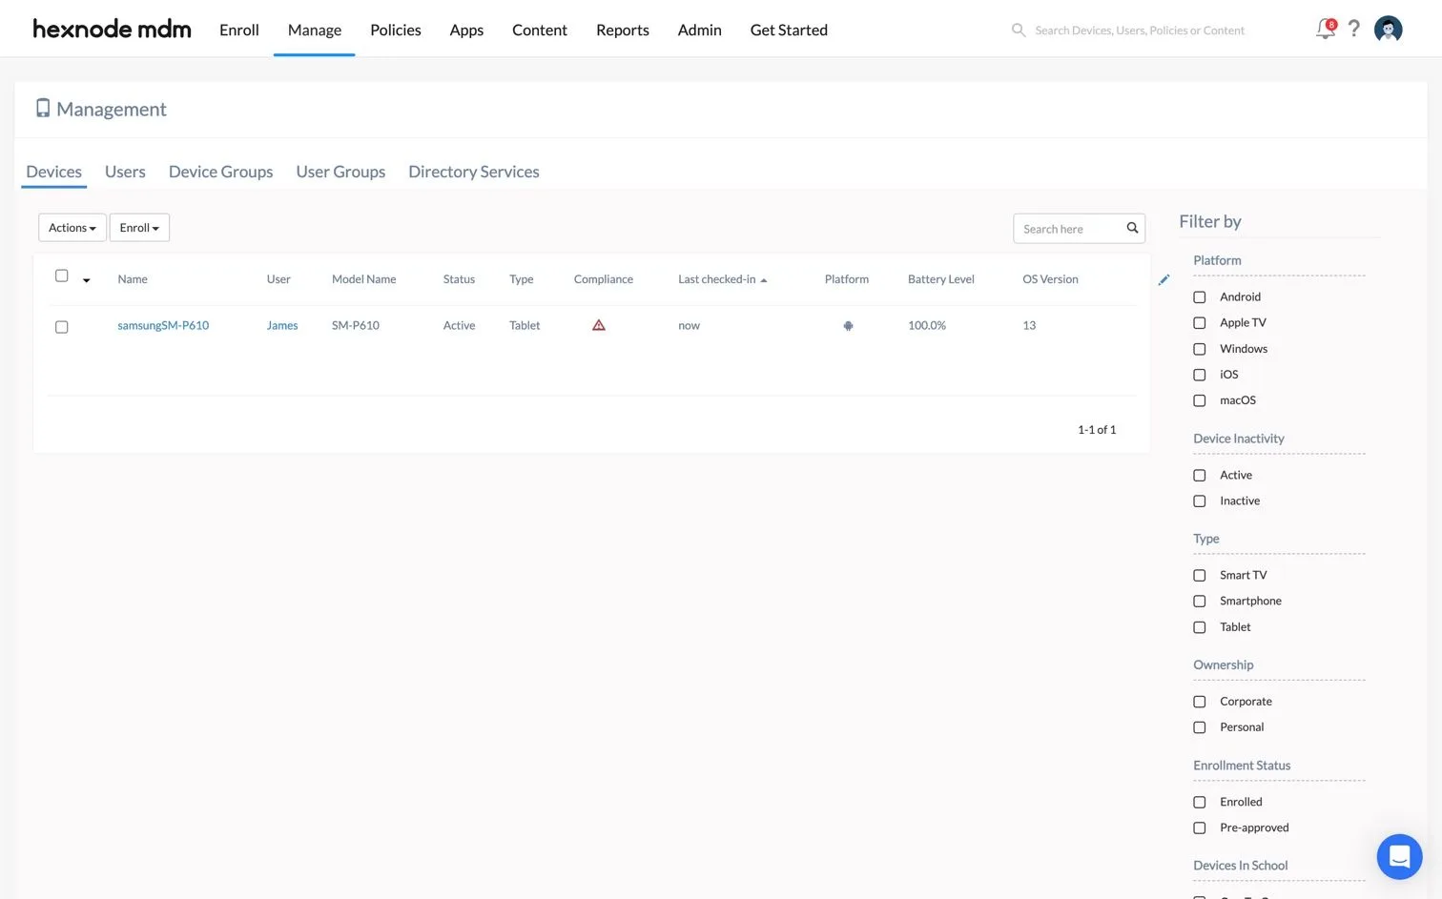Screen dimensions: 1442x899
Task: Open the User Groups tab
Action: coord(340,172)
